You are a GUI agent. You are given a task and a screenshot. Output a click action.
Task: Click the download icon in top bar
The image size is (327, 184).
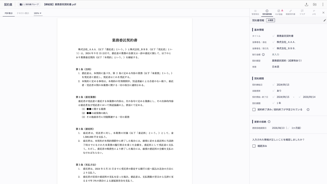pyautogui.click(x=306, y=4)
